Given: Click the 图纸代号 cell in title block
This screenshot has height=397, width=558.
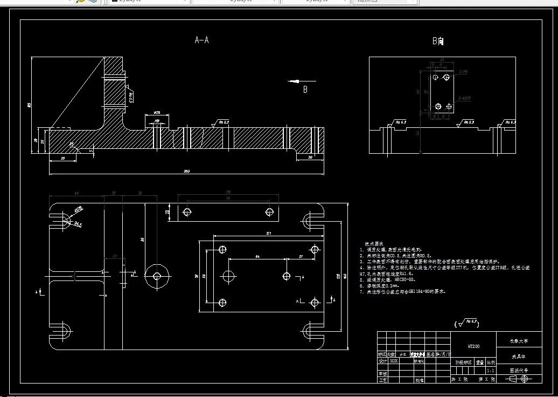Looking at the screenshot, I should (519, 370).
